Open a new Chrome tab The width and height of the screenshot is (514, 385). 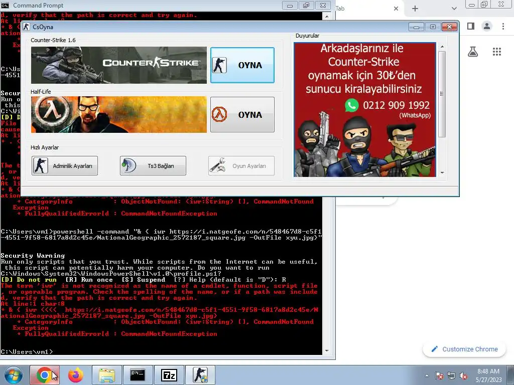pyautogui.click(x=415, y=9)
